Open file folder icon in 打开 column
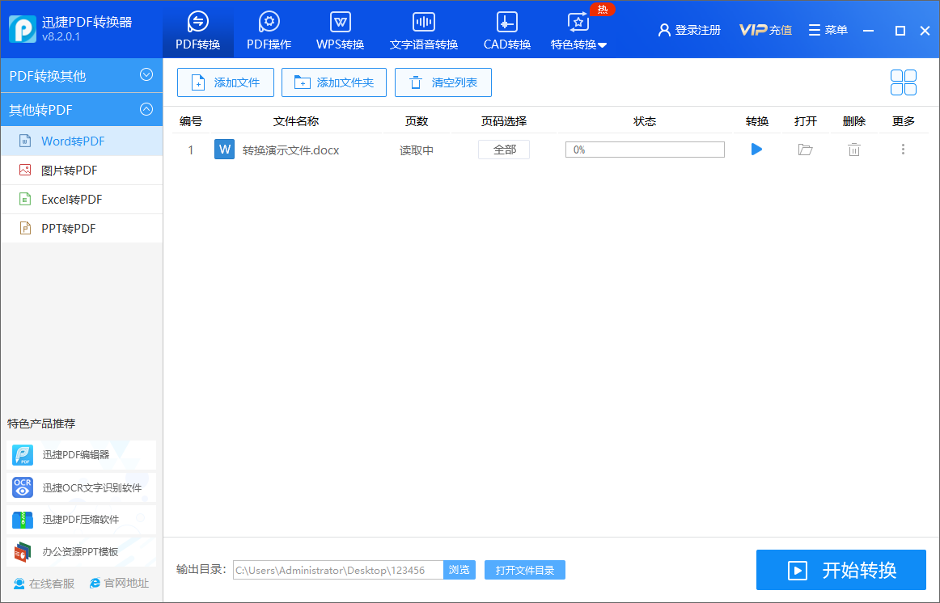Viewport: 940px width, 603px height. point(805,150)
